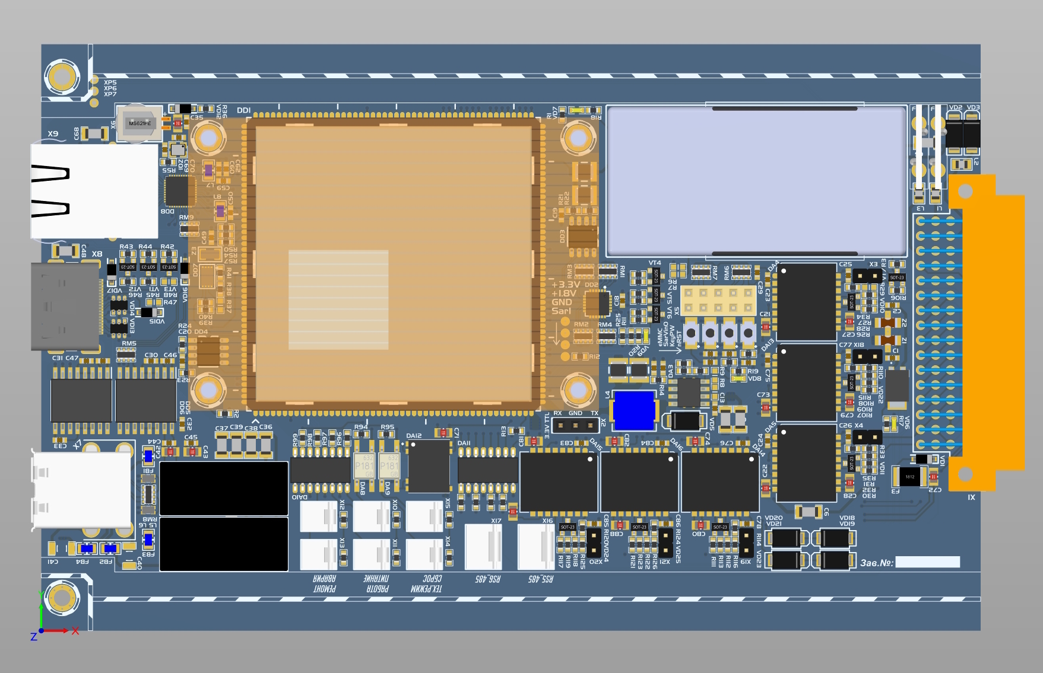Click the yellow X5 pin header
Viewport: 1043px width, 673px height.
point(718,300)
